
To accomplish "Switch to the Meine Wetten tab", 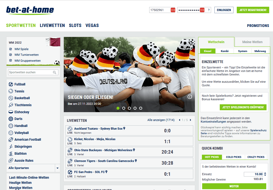I will [x=252, y=42].
